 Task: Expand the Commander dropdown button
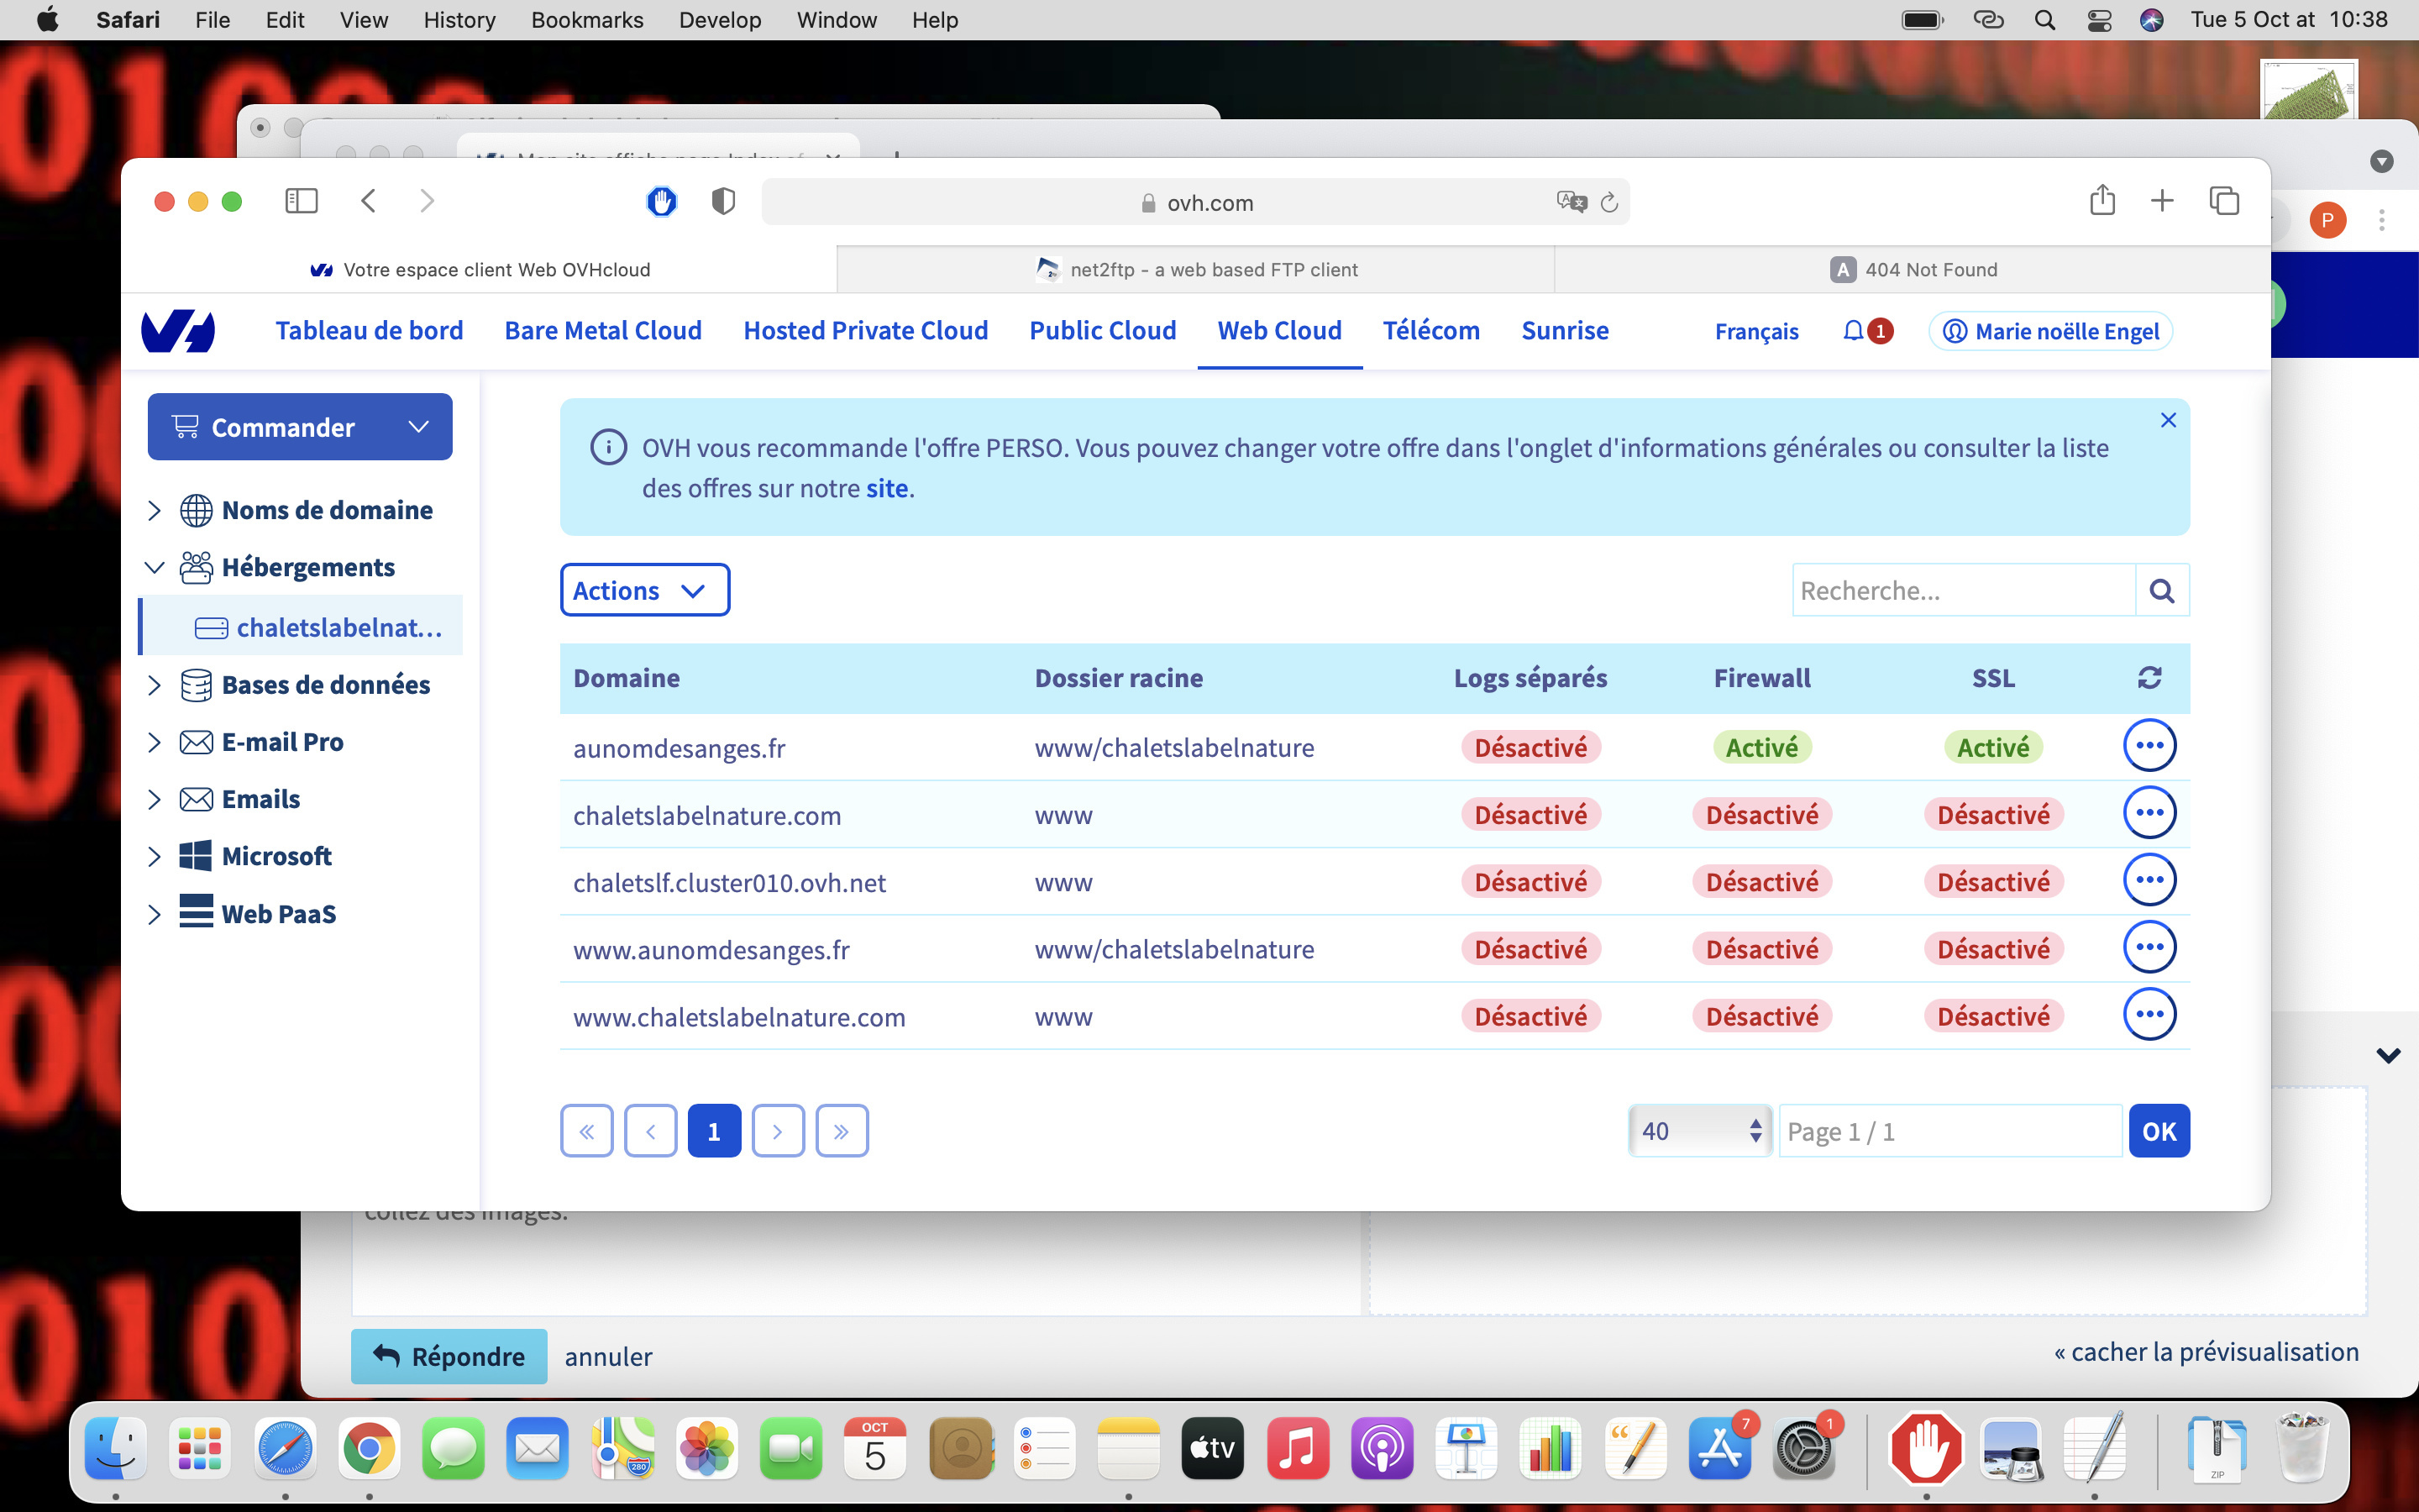click(x=300, y=427)
